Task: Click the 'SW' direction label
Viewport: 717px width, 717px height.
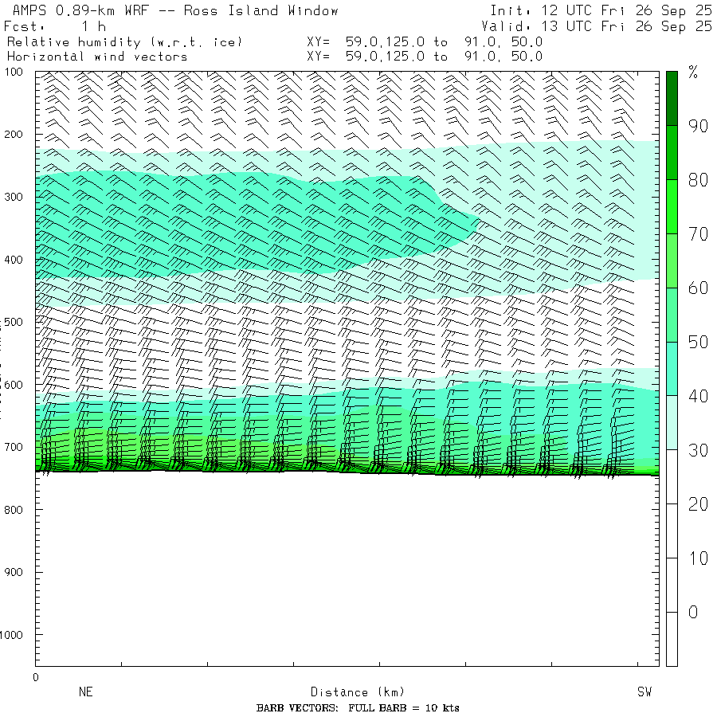Action: 645,692
